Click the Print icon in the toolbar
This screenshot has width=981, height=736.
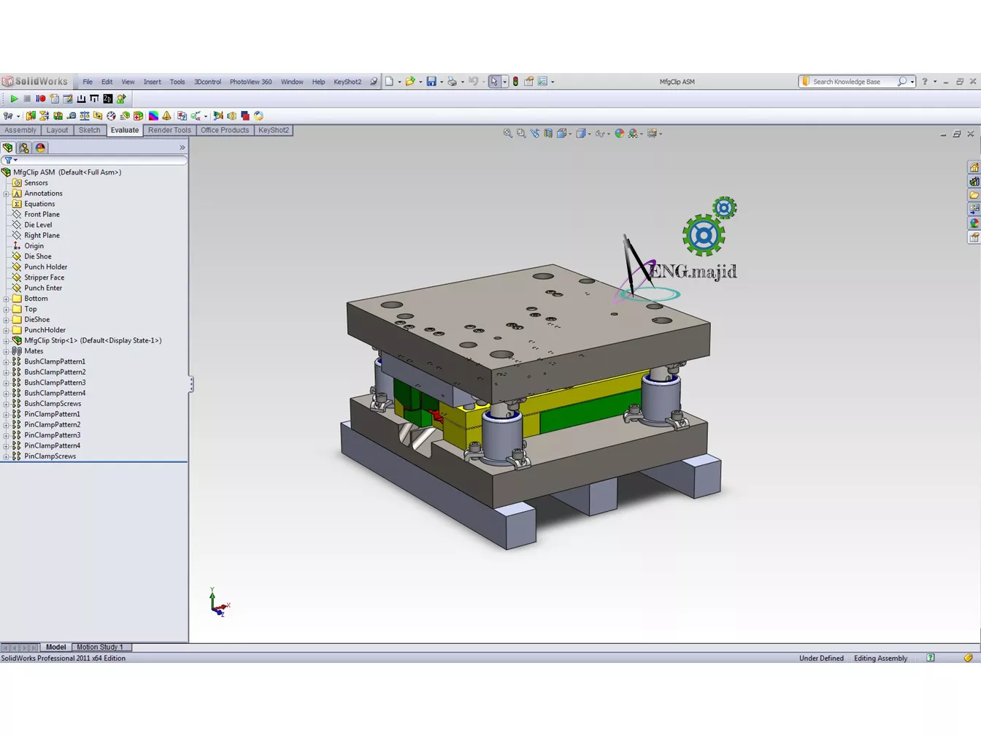(x=452, y=82)
